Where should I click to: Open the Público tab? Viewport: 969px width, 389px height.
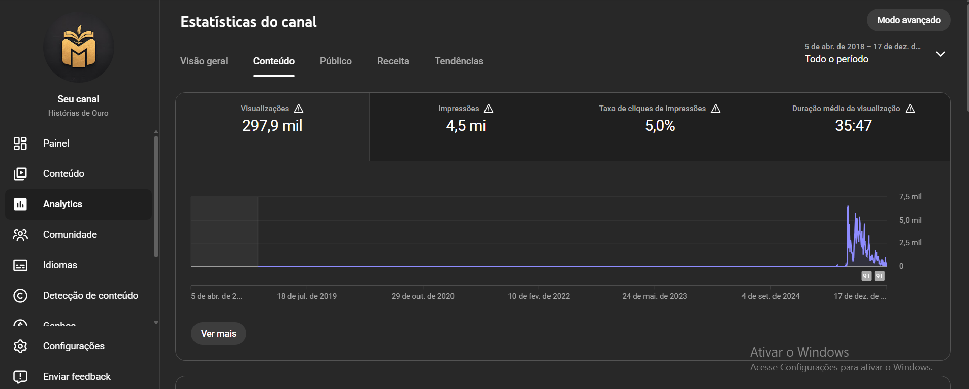[336, 61]
